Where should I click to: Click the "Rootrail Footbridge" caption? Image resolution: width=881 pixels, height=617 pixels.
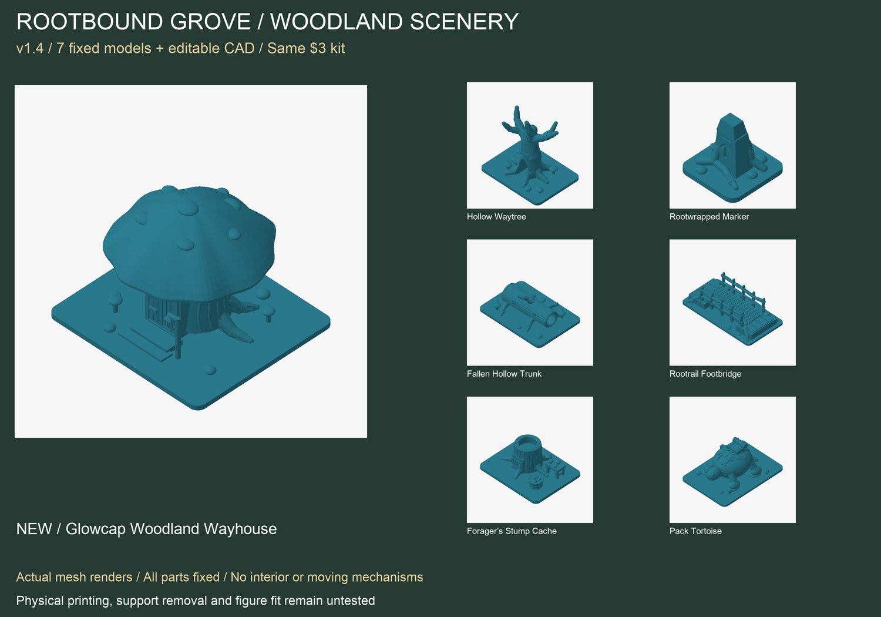[705, 374]
